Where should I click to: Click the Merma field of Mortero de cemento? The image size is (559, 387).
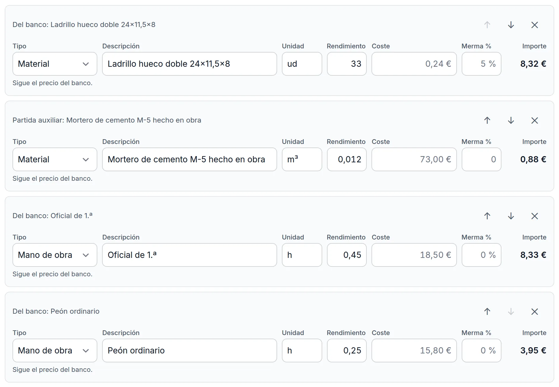(x=481, y=159)
